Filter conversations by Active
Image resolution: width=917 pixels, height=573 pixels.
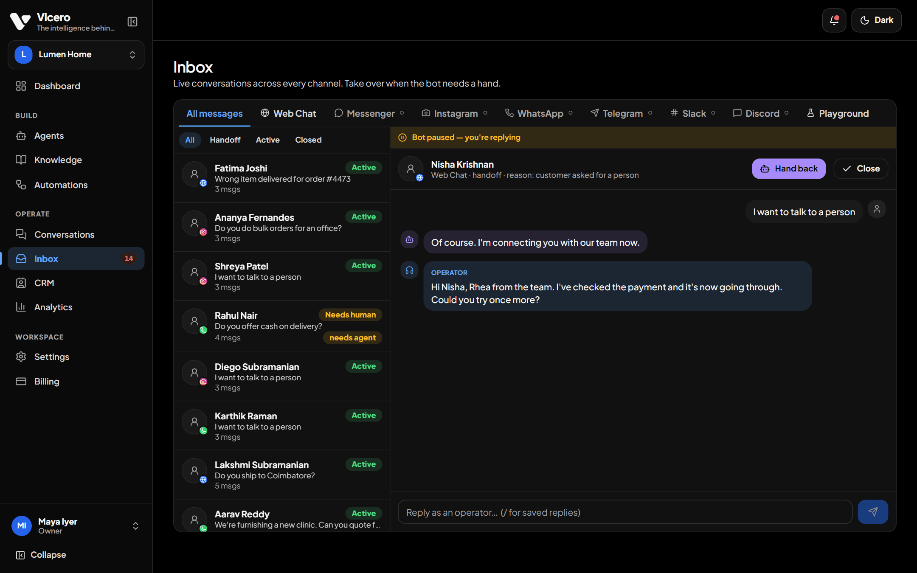tap(267, 140)
